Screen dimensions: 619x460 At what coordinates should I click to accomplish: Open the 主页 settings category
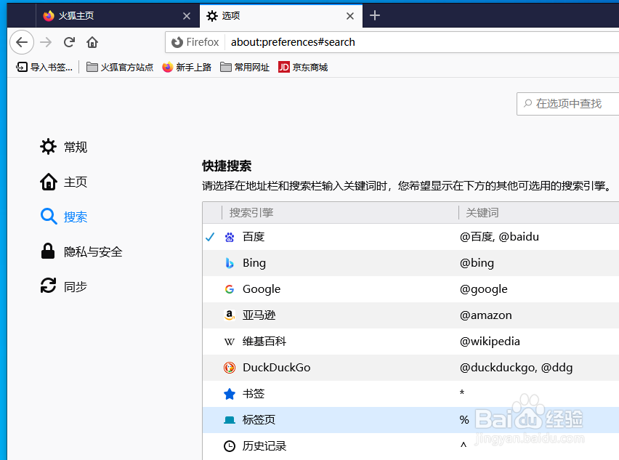pos(63,182)
